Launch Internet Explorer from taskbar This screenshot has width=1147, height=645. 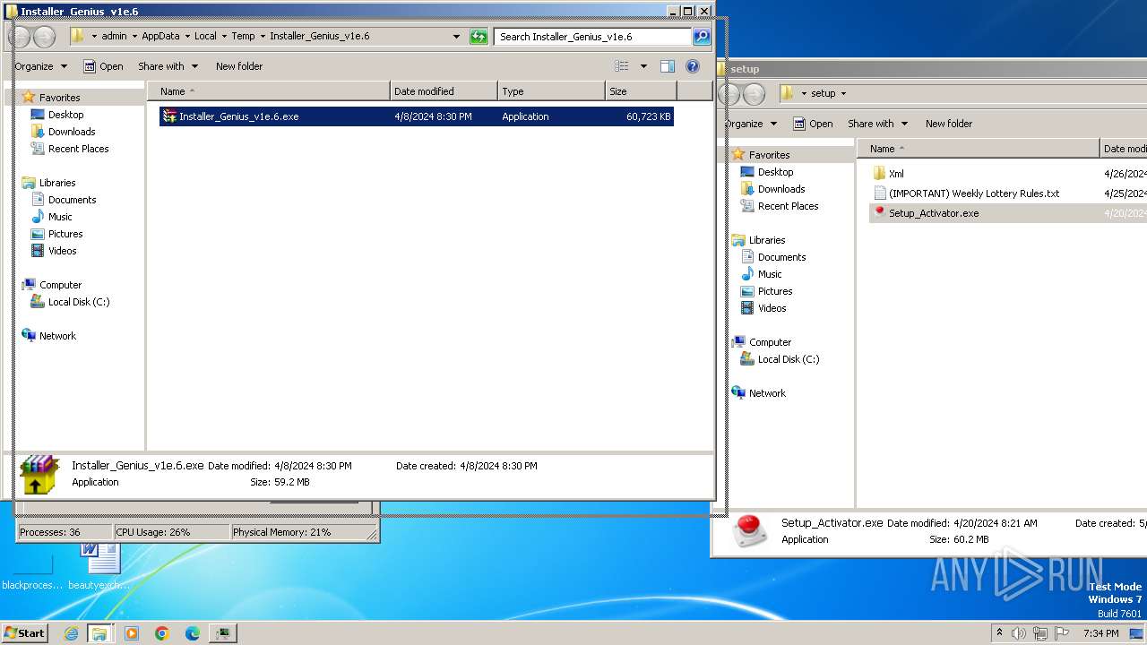[71, 633]
